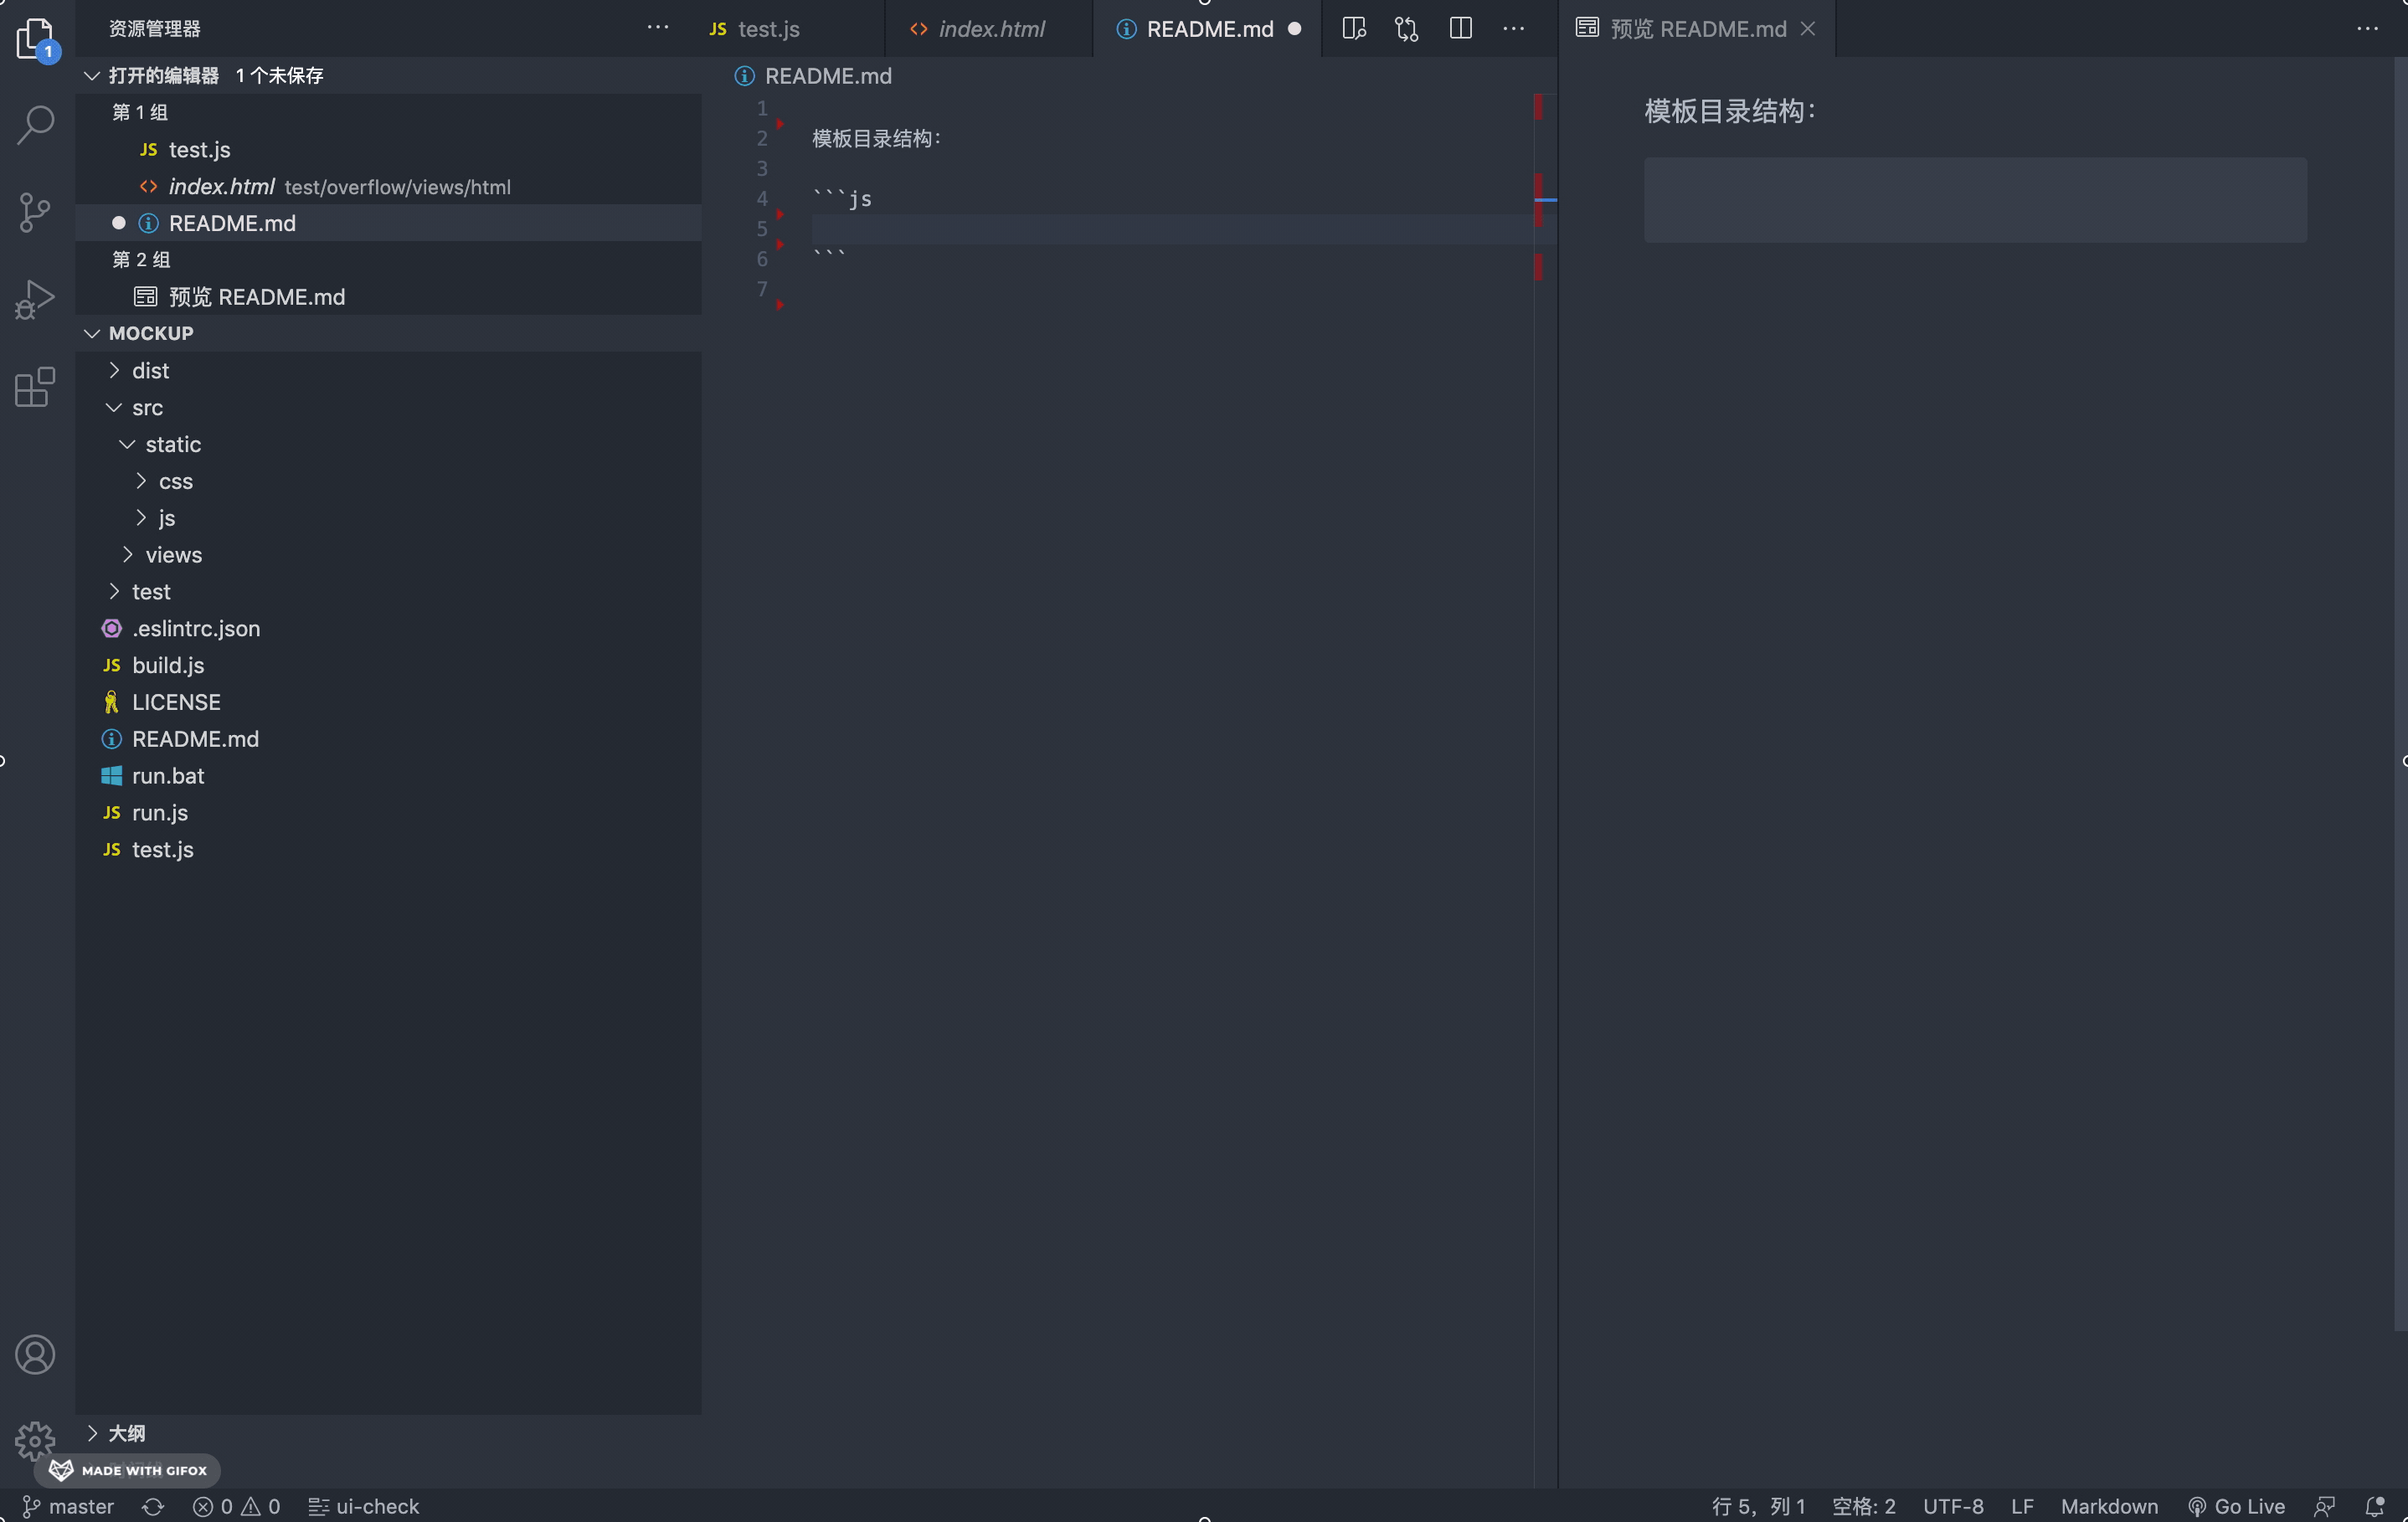Open the Accounts icon in the activity bar

tap(36, 1354)
